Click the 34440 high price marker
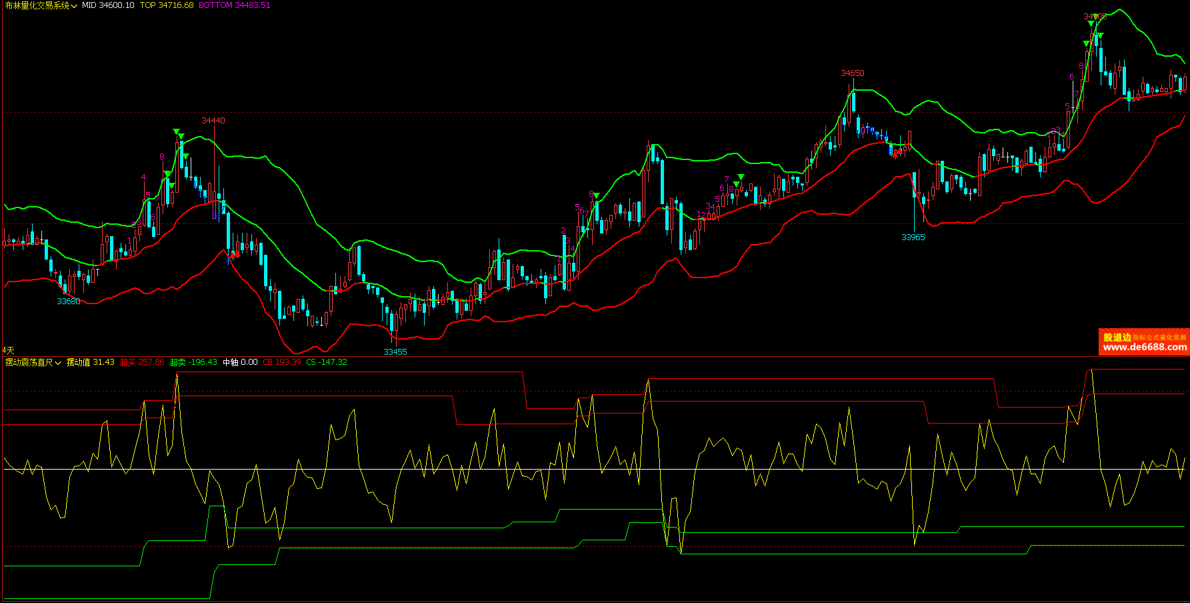1190x603 pixels. pyautogui.click(x=213, y=121)
